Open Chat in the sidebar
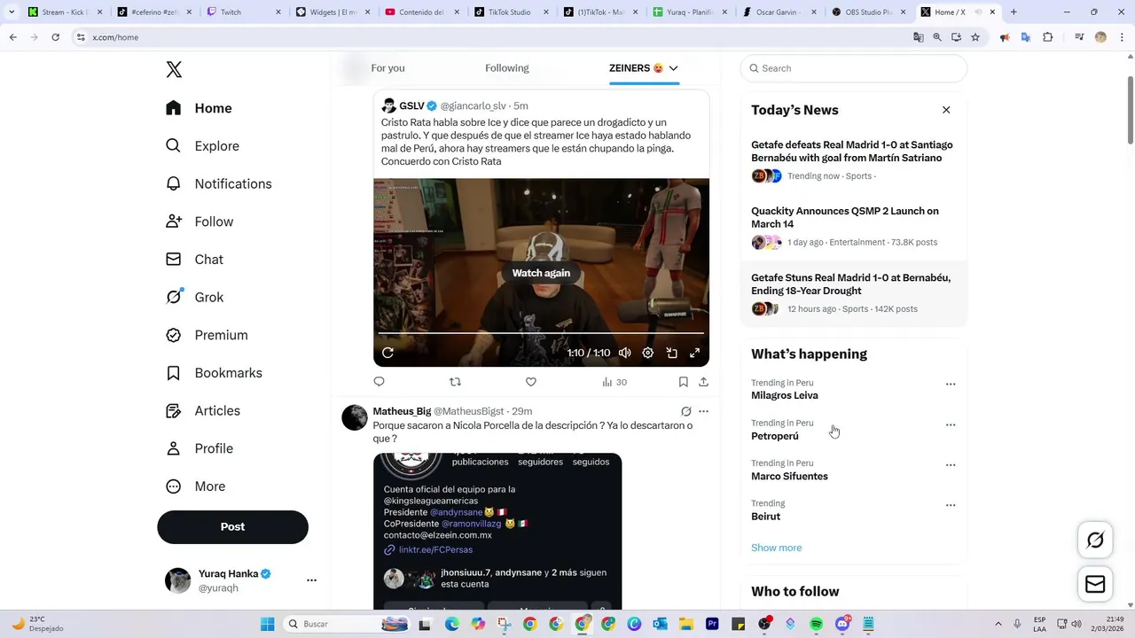The width and height of the screenshot is (1135, 638). pyautogui.click(x=194, y=260)
